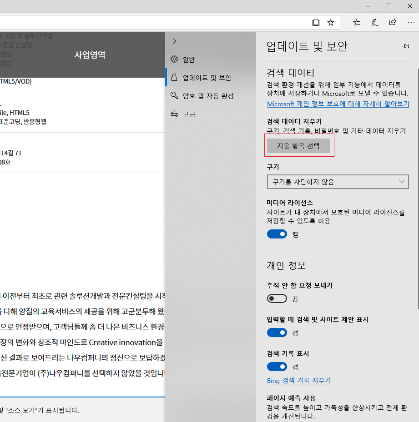Open the Favorites hub icon
Screen dimensions: 419x422
point(357,22)
